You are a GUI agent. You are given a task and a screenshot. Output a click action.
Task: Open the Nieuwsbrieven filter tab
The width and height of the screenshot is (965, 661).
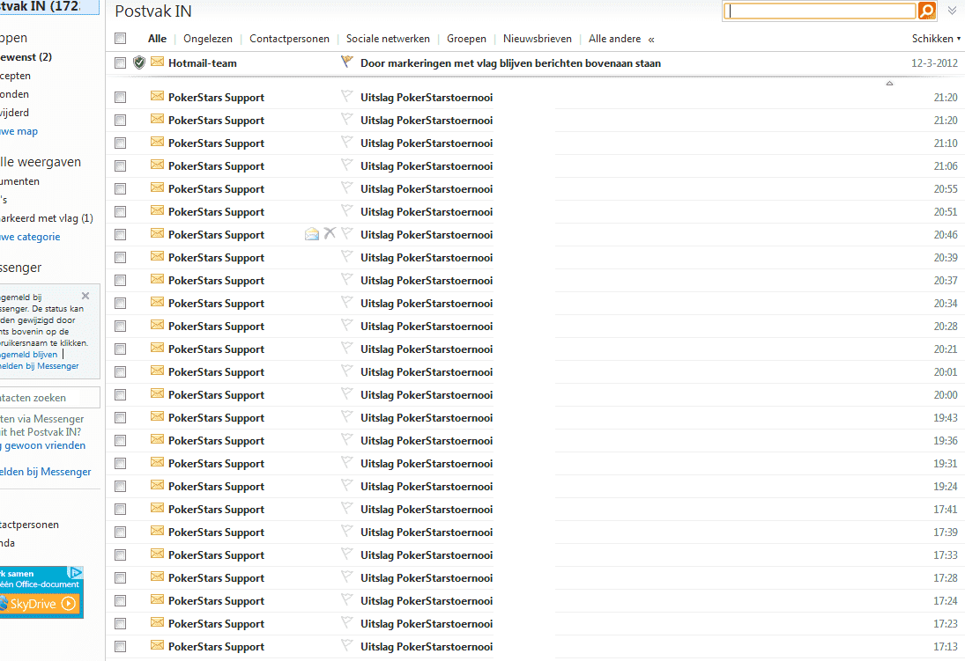click(x=537, y=39)
